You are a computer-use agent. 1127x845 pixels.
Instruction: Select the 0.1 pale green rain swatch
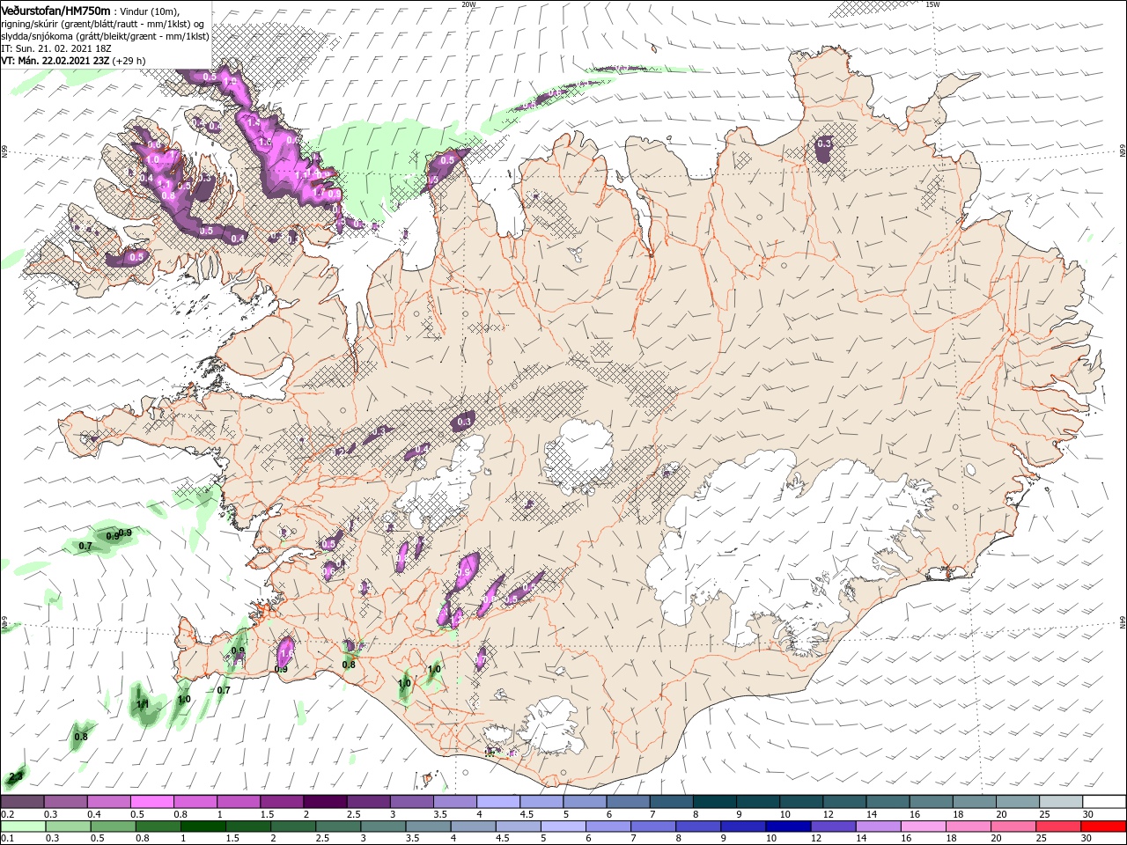pos(22,827)
